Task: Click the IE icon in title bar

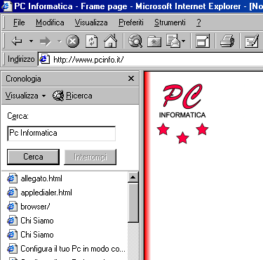Action: tap(6, 6)
